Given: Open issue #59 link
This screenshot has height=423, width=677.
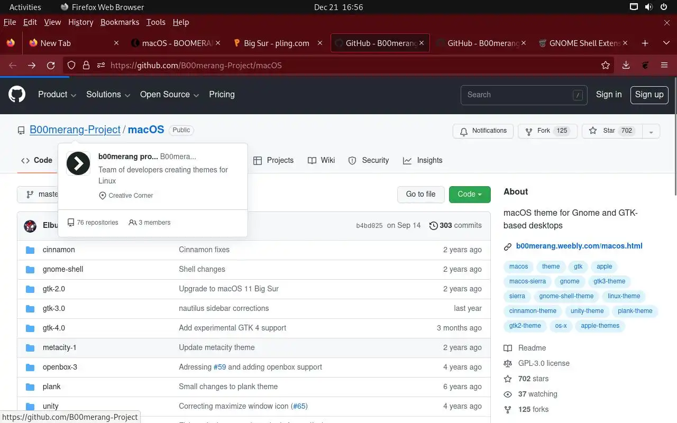Looking at the screenshot, I should pyautogui.click(x=219, y=367).
